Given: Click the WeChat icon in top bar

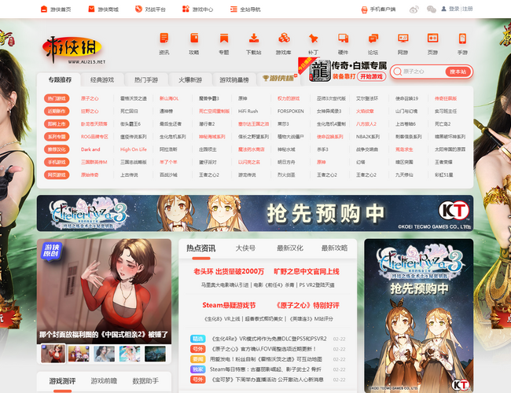Looking at the screenshot, I should click(431, 9).
